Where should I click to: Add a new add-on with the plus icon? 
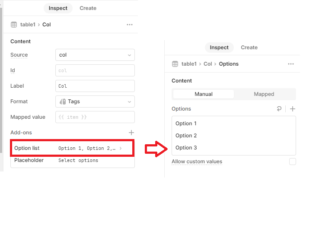131,133
